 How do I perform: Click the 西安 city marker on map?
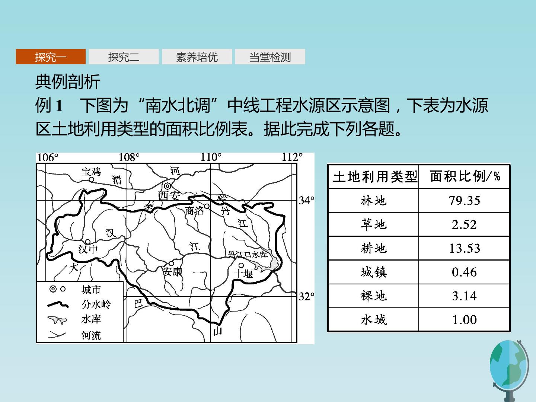tap(167, 186)
